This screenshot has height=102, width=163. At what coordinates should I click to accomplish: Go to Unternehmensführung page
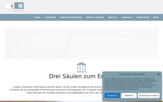click(71, 17)
